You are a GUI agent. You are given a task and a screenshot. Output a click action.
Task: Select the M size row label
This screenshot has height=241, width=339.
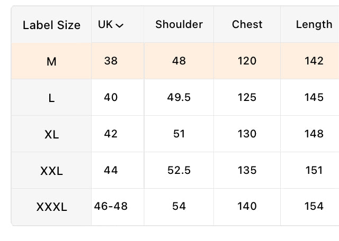[51, 61]
